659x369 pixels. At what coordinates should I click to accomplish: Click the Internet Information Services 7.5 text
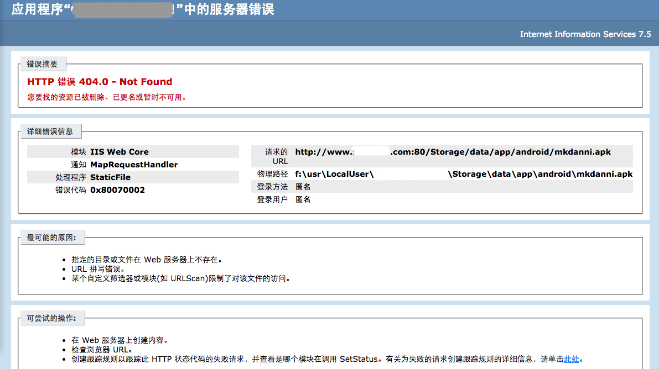point(585,34)
